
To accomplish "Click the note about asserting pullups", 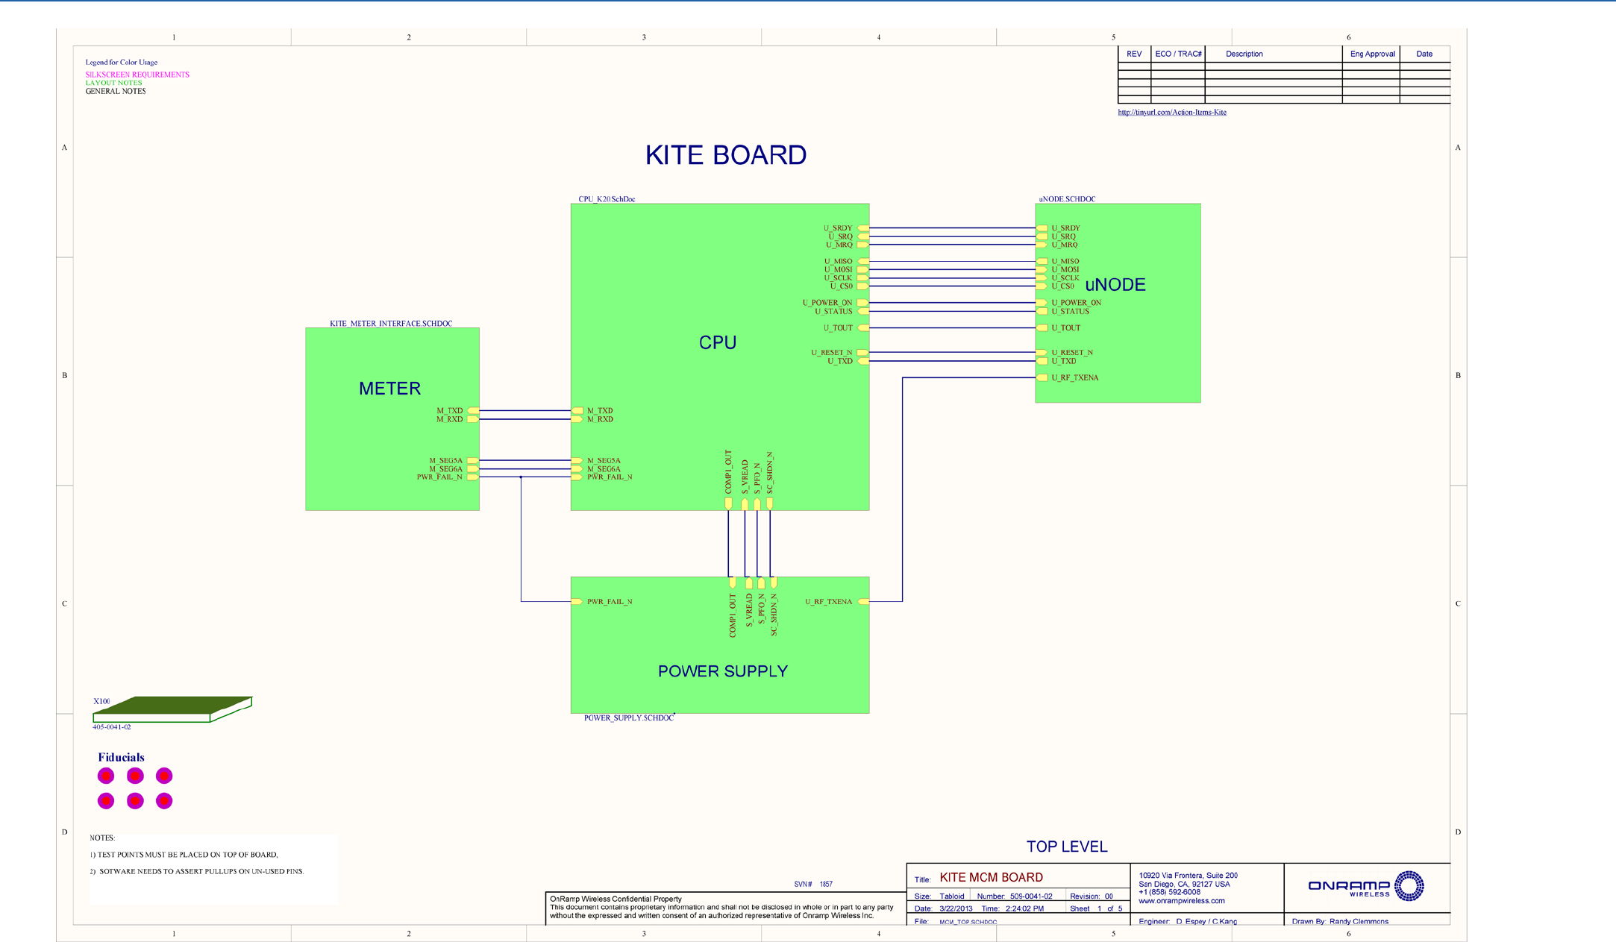I will tap(197, 871).
